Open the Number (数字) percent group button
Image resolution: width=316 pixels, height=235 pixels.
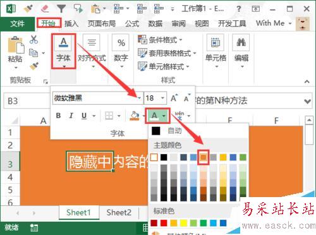coord(121,51)
